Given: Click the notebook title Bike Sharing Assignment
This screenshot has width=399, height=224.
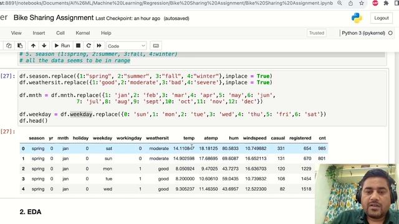Looking at the screenshot, I should pos(54,18).
